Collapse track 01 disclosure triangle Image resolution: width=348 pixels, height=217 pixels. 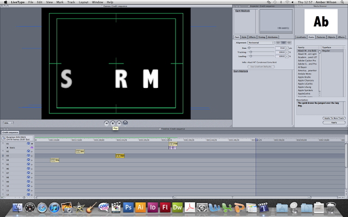[32, 144]
